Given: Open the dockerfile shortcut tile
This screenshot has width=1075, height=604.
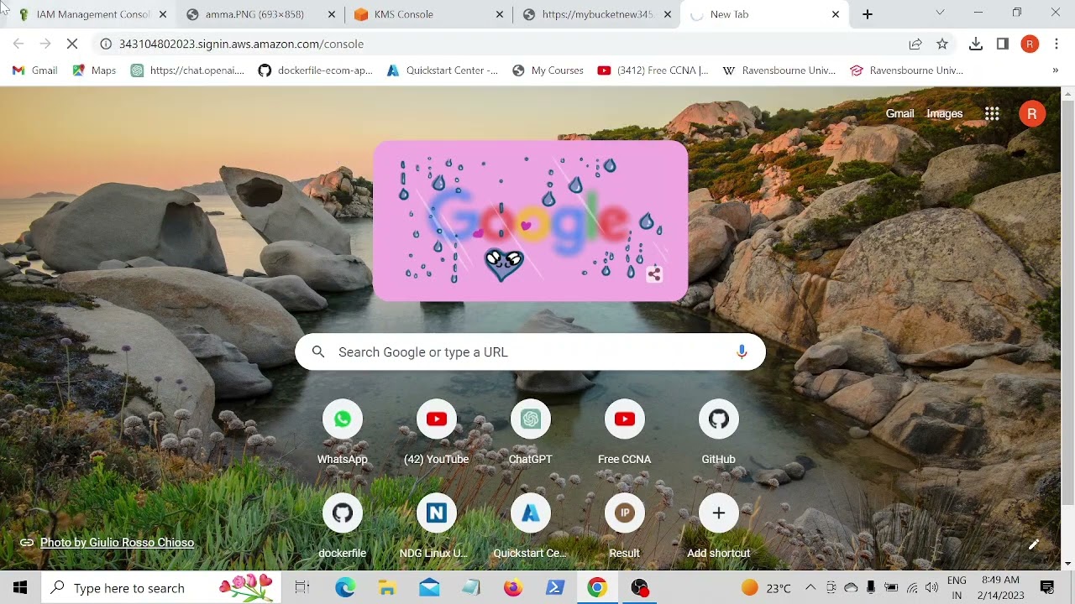Looking at the screenshot, I should pyautogui.click(x=343, y=526).
